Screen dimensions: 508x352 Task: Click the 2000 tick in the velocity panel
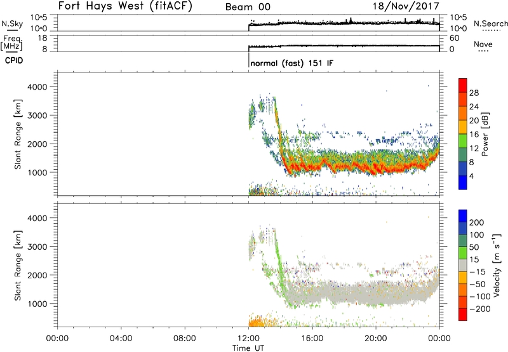[x=37, y=275]
